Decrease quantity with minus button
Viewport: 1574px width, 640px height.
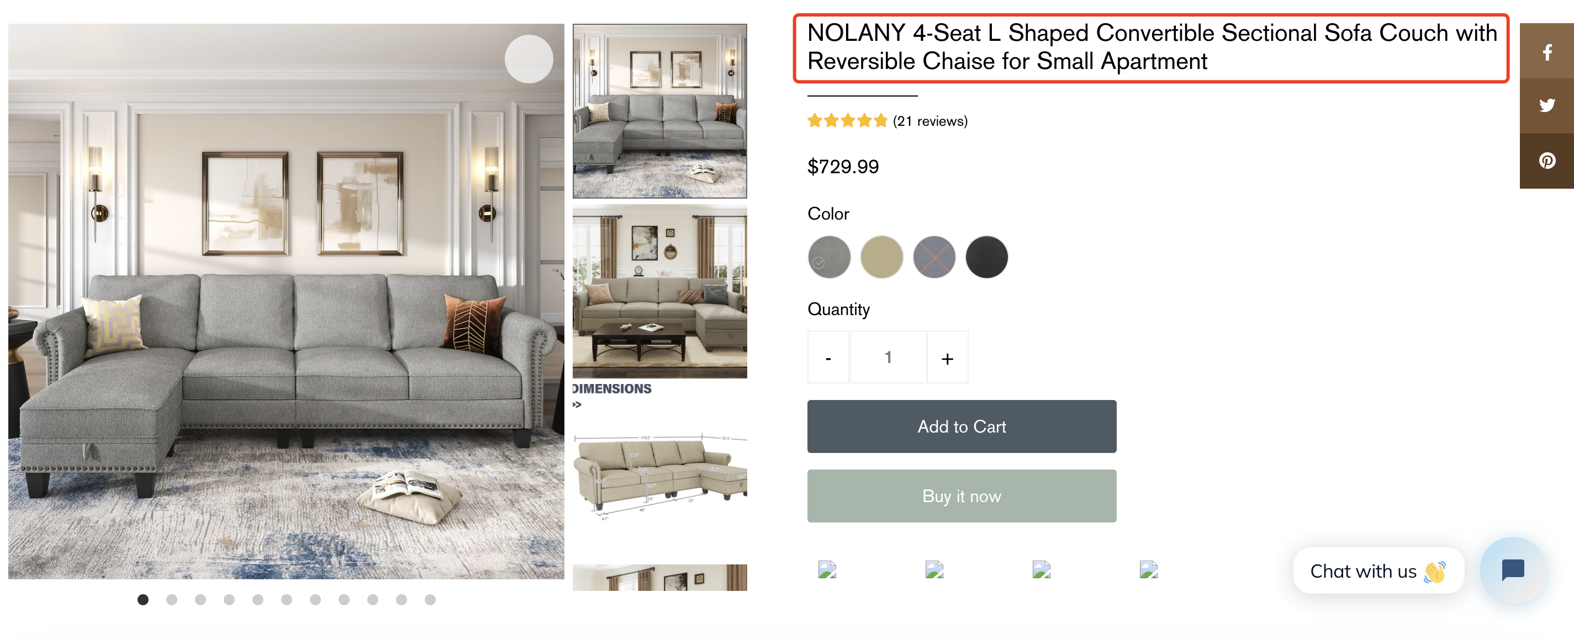tap(828, 358)
